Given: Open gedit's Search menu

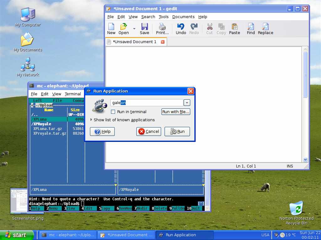Looking at the screenshot, I should (x=148, y=17).
